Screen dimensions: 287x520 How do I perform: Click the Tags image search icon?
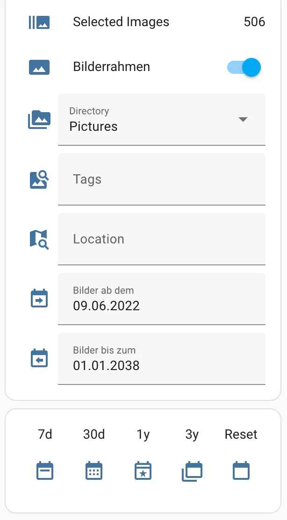[x=39, y=179]
